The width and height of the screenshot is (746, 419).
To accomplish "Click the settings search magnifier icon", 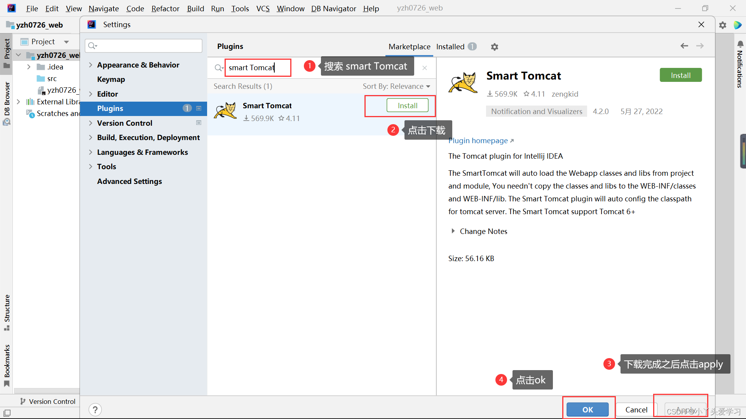I will tap(92, 46).
